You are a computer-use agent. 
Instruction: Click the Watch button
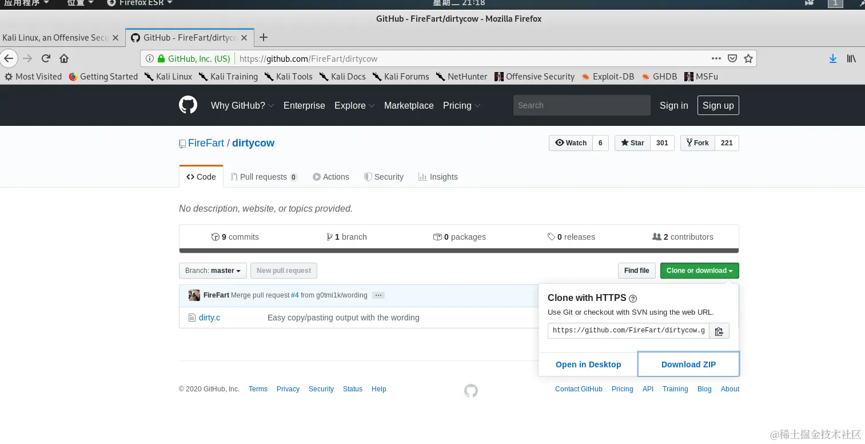tap(571, 143)
